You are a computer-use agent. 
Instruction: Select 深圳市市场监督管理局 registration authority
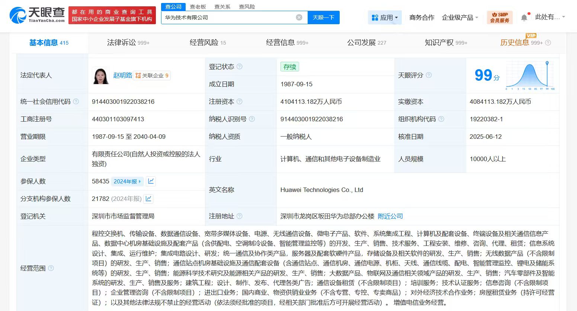[123, 216]
